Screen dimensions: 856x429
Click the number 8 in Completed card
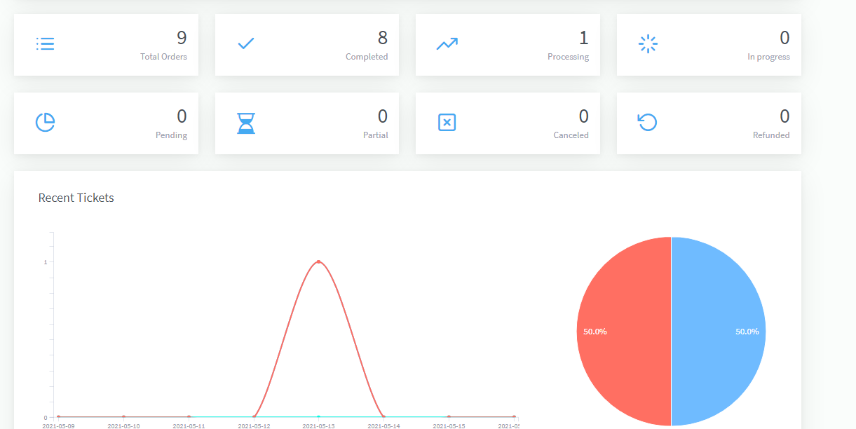tap(382, 38)
